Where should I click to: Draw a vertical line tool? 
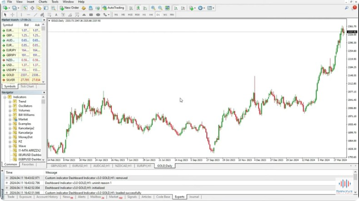(21, 14)
